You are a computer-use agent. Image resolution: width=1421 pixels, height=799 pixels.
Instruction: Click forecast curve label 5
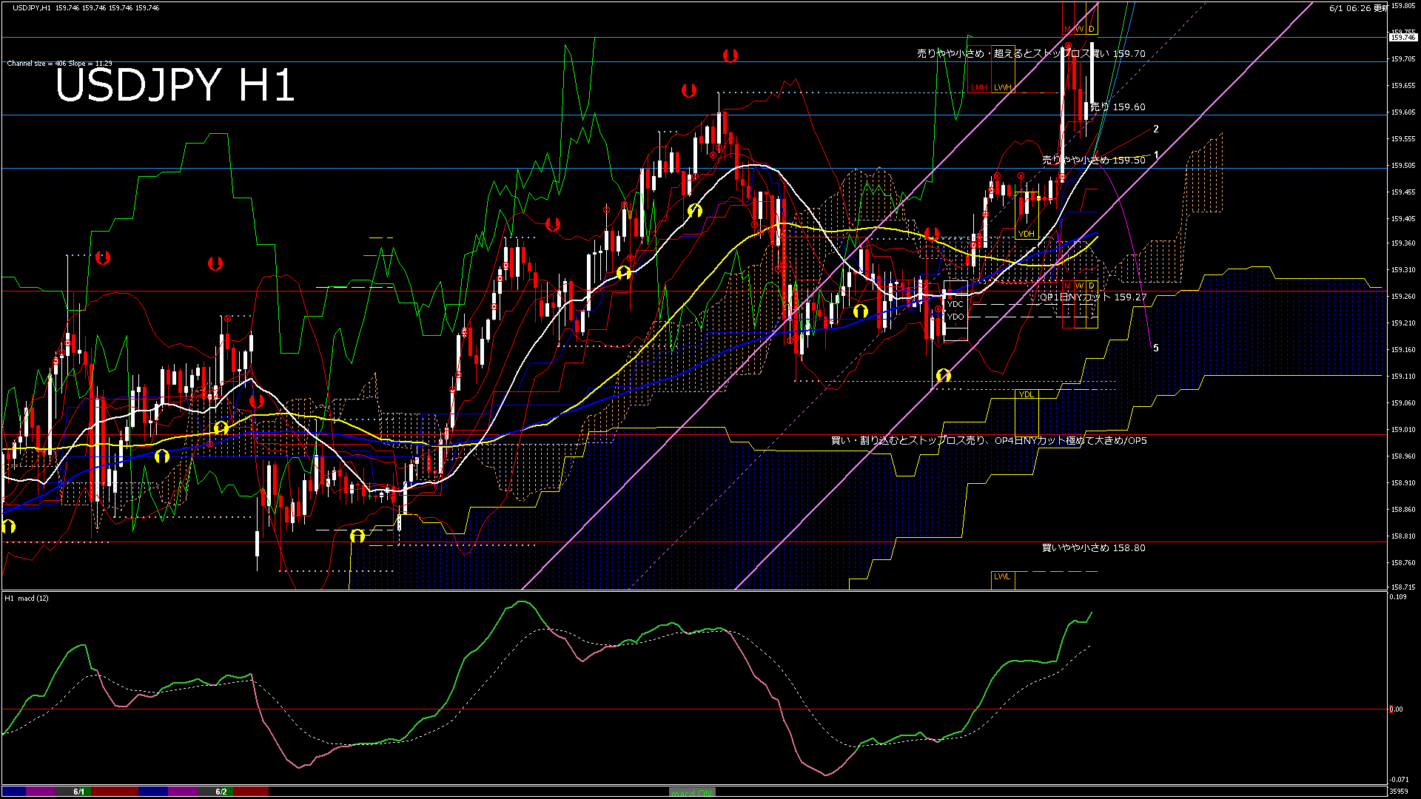[1156, 348]
